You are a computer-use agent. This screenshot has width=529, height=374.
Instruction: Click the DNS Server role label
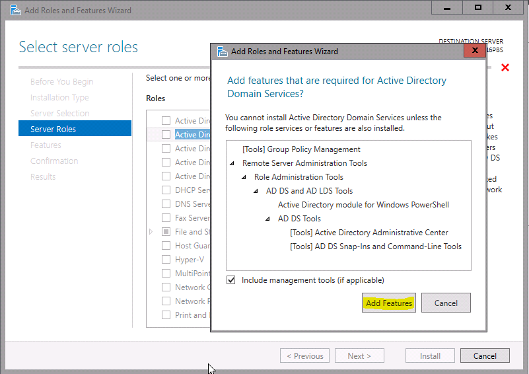coord(192,204)
